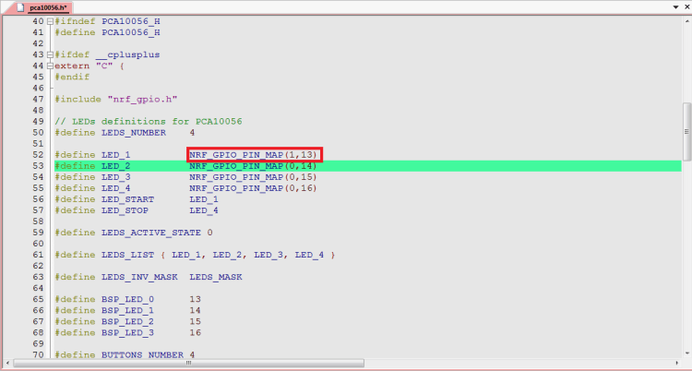Click the horizontal scrollbar right arrow
Viewport: 692px width, 371px height.
click(677, 363)
